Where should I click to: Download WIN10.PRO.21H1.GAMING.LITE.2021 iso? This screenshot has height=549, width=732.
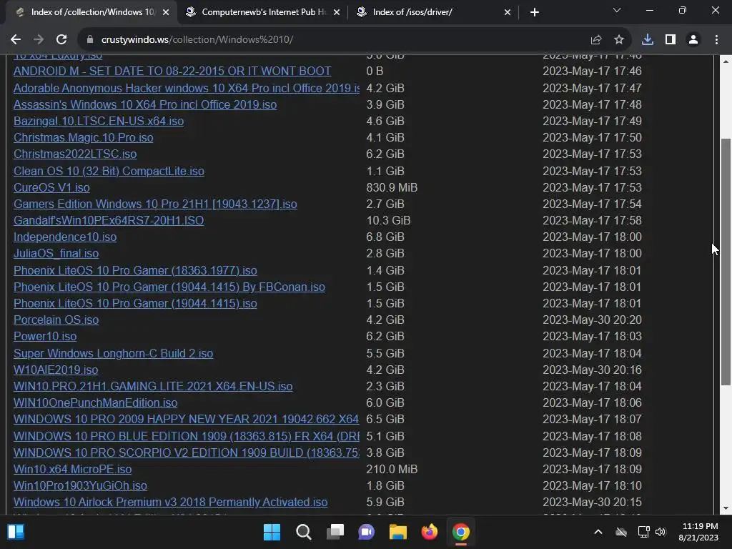pyautogui.click(x=153, y=387)
